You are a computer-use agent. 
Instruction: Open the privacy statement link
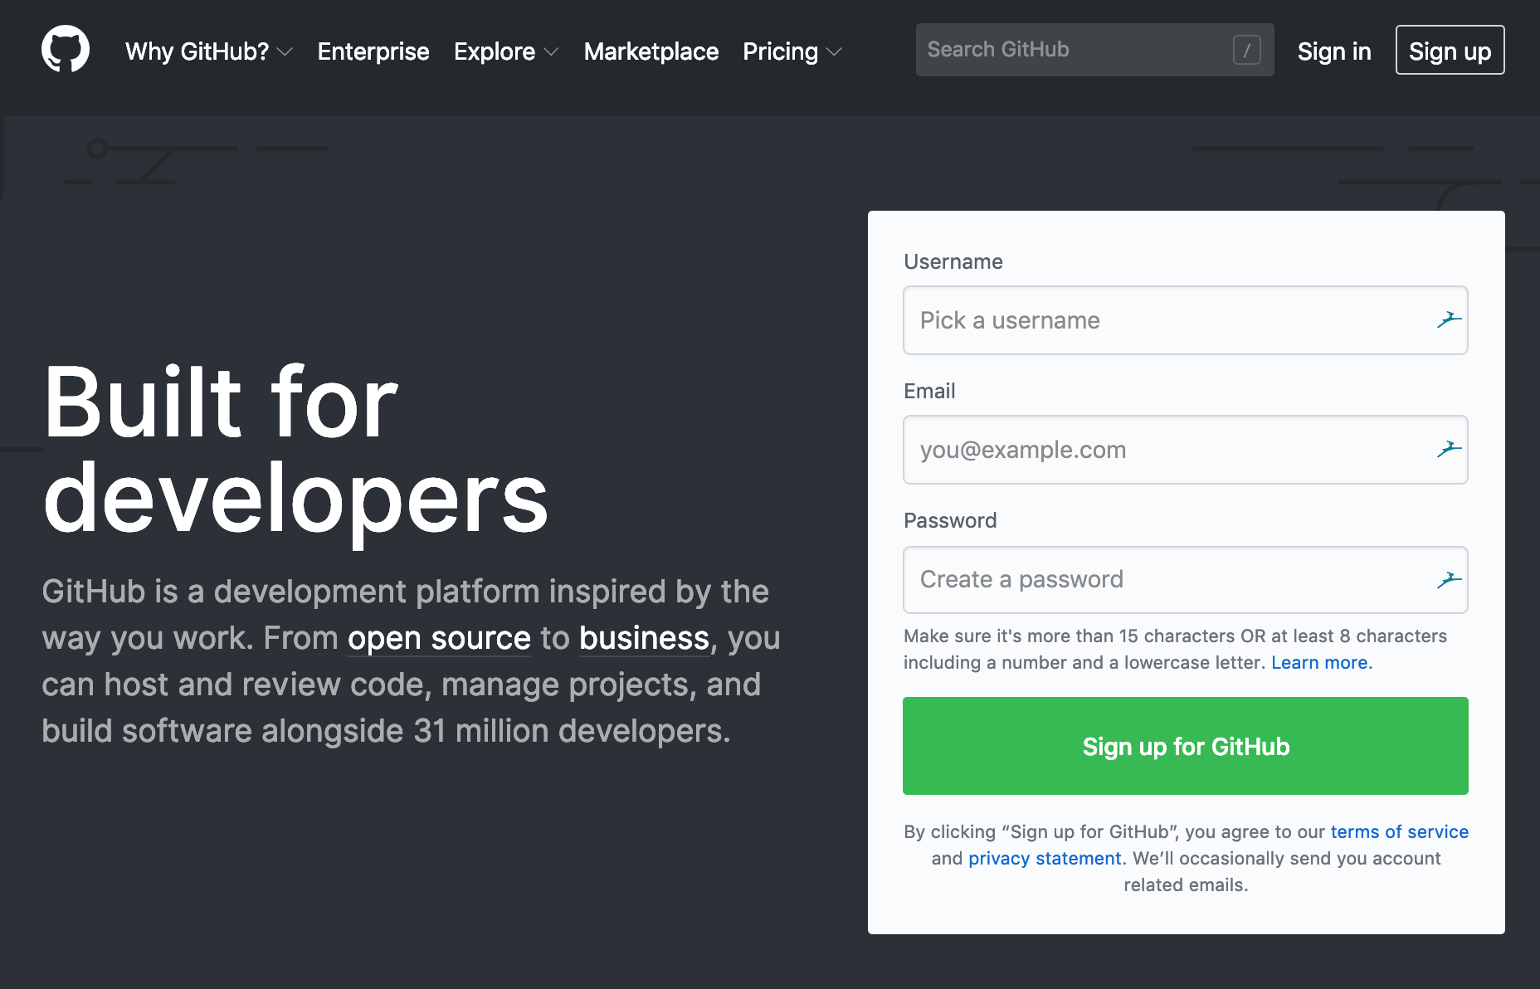(1044, 859)
